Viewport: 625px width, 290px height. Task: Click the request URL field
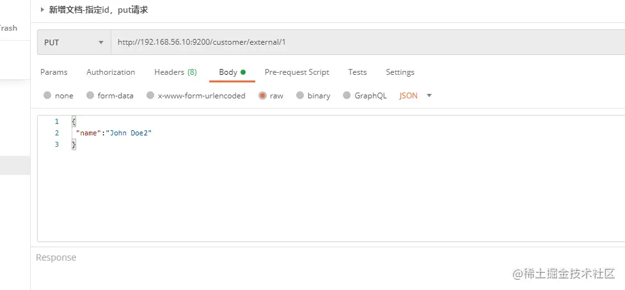[x=368, y=42]
